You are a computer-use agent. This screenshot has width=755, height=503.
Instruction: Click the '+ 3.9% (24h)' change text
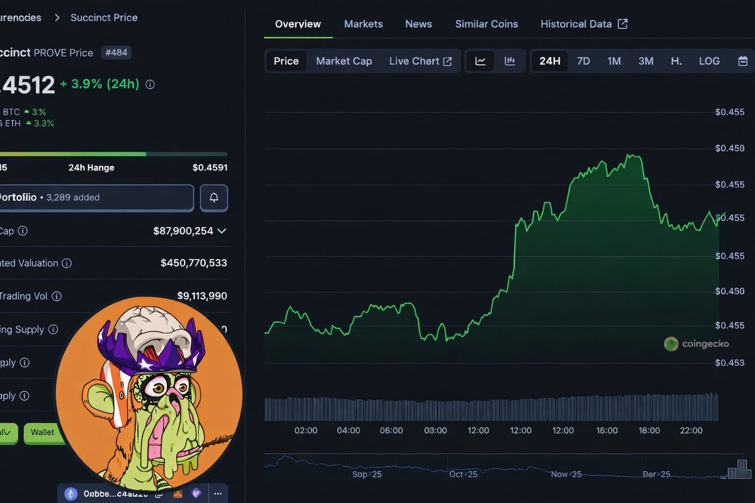point(100,84)
